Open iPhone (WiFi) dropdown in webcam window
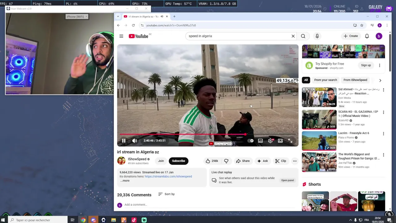This screenshot has height=223, width=396. [77, 17]
